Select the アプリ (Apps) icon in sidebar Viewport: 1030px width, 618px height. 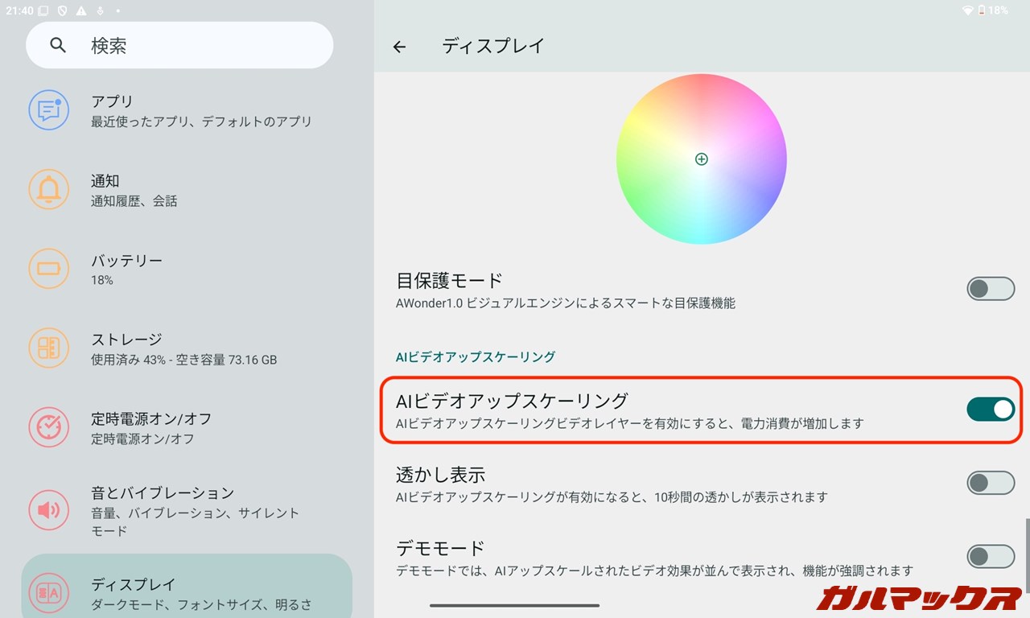point(49,110)
